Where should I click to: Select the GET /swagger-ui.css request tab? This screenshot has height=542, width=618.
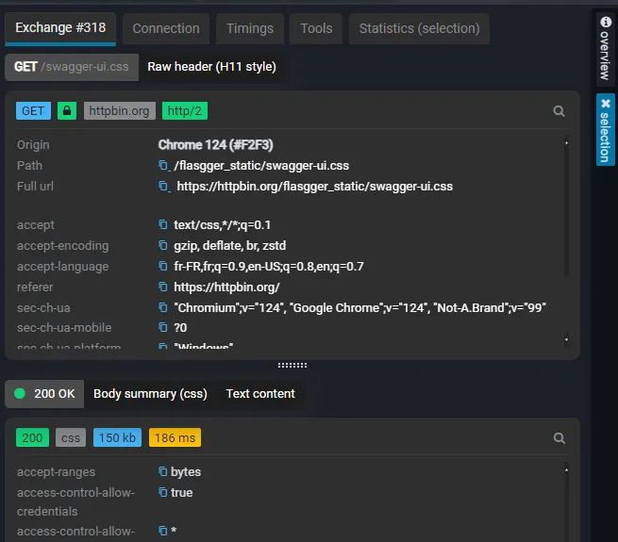tap(72, 67)
